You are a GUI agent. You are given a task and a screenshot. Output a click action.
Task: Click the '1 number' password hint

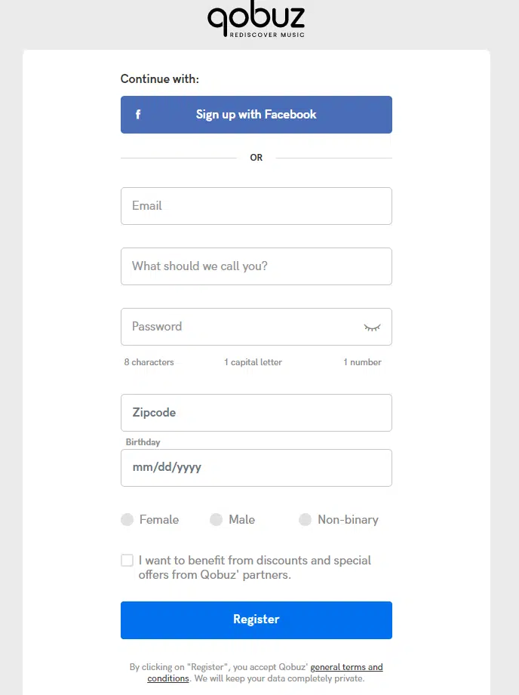coord(362,362)
